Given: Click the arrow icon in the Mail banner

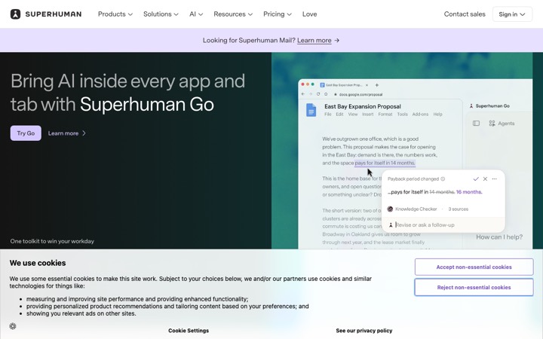Looking at the screenshot, I should 337,41.
